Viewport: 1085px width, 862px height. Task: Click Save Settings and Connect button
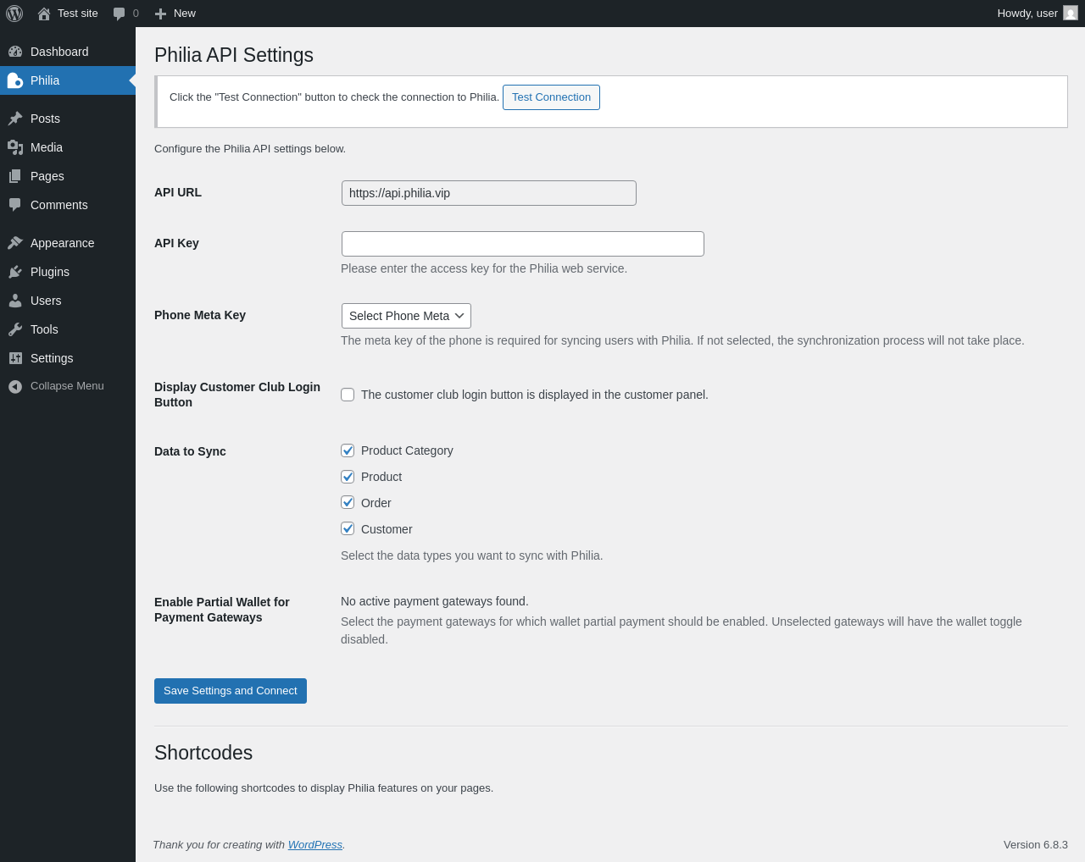[230, 691]
